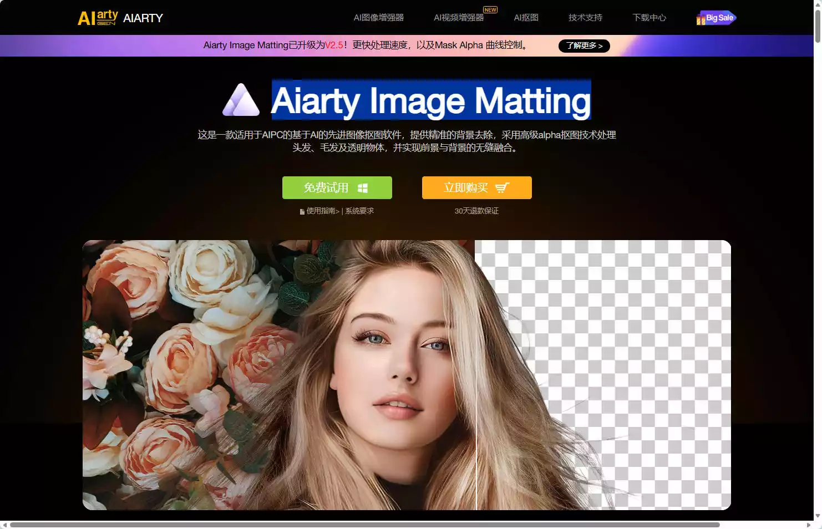Open the AI视频增强器 menu item
This screenshot has height=529, width=822.
click(x=459, y=18)
